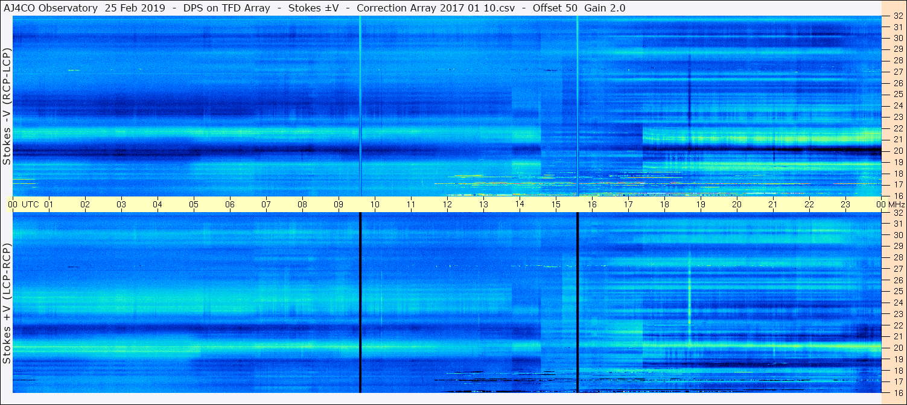Click the bright vertical burst near 19 UTC lower plot

(689, 295)
